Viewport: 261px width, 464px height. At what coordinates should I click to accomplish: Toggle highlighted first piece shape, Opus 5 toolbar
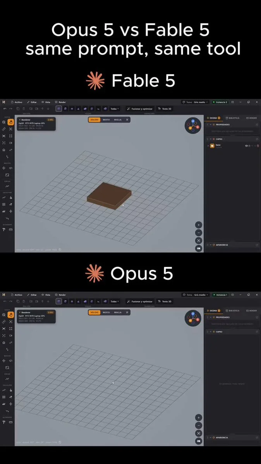58,301
